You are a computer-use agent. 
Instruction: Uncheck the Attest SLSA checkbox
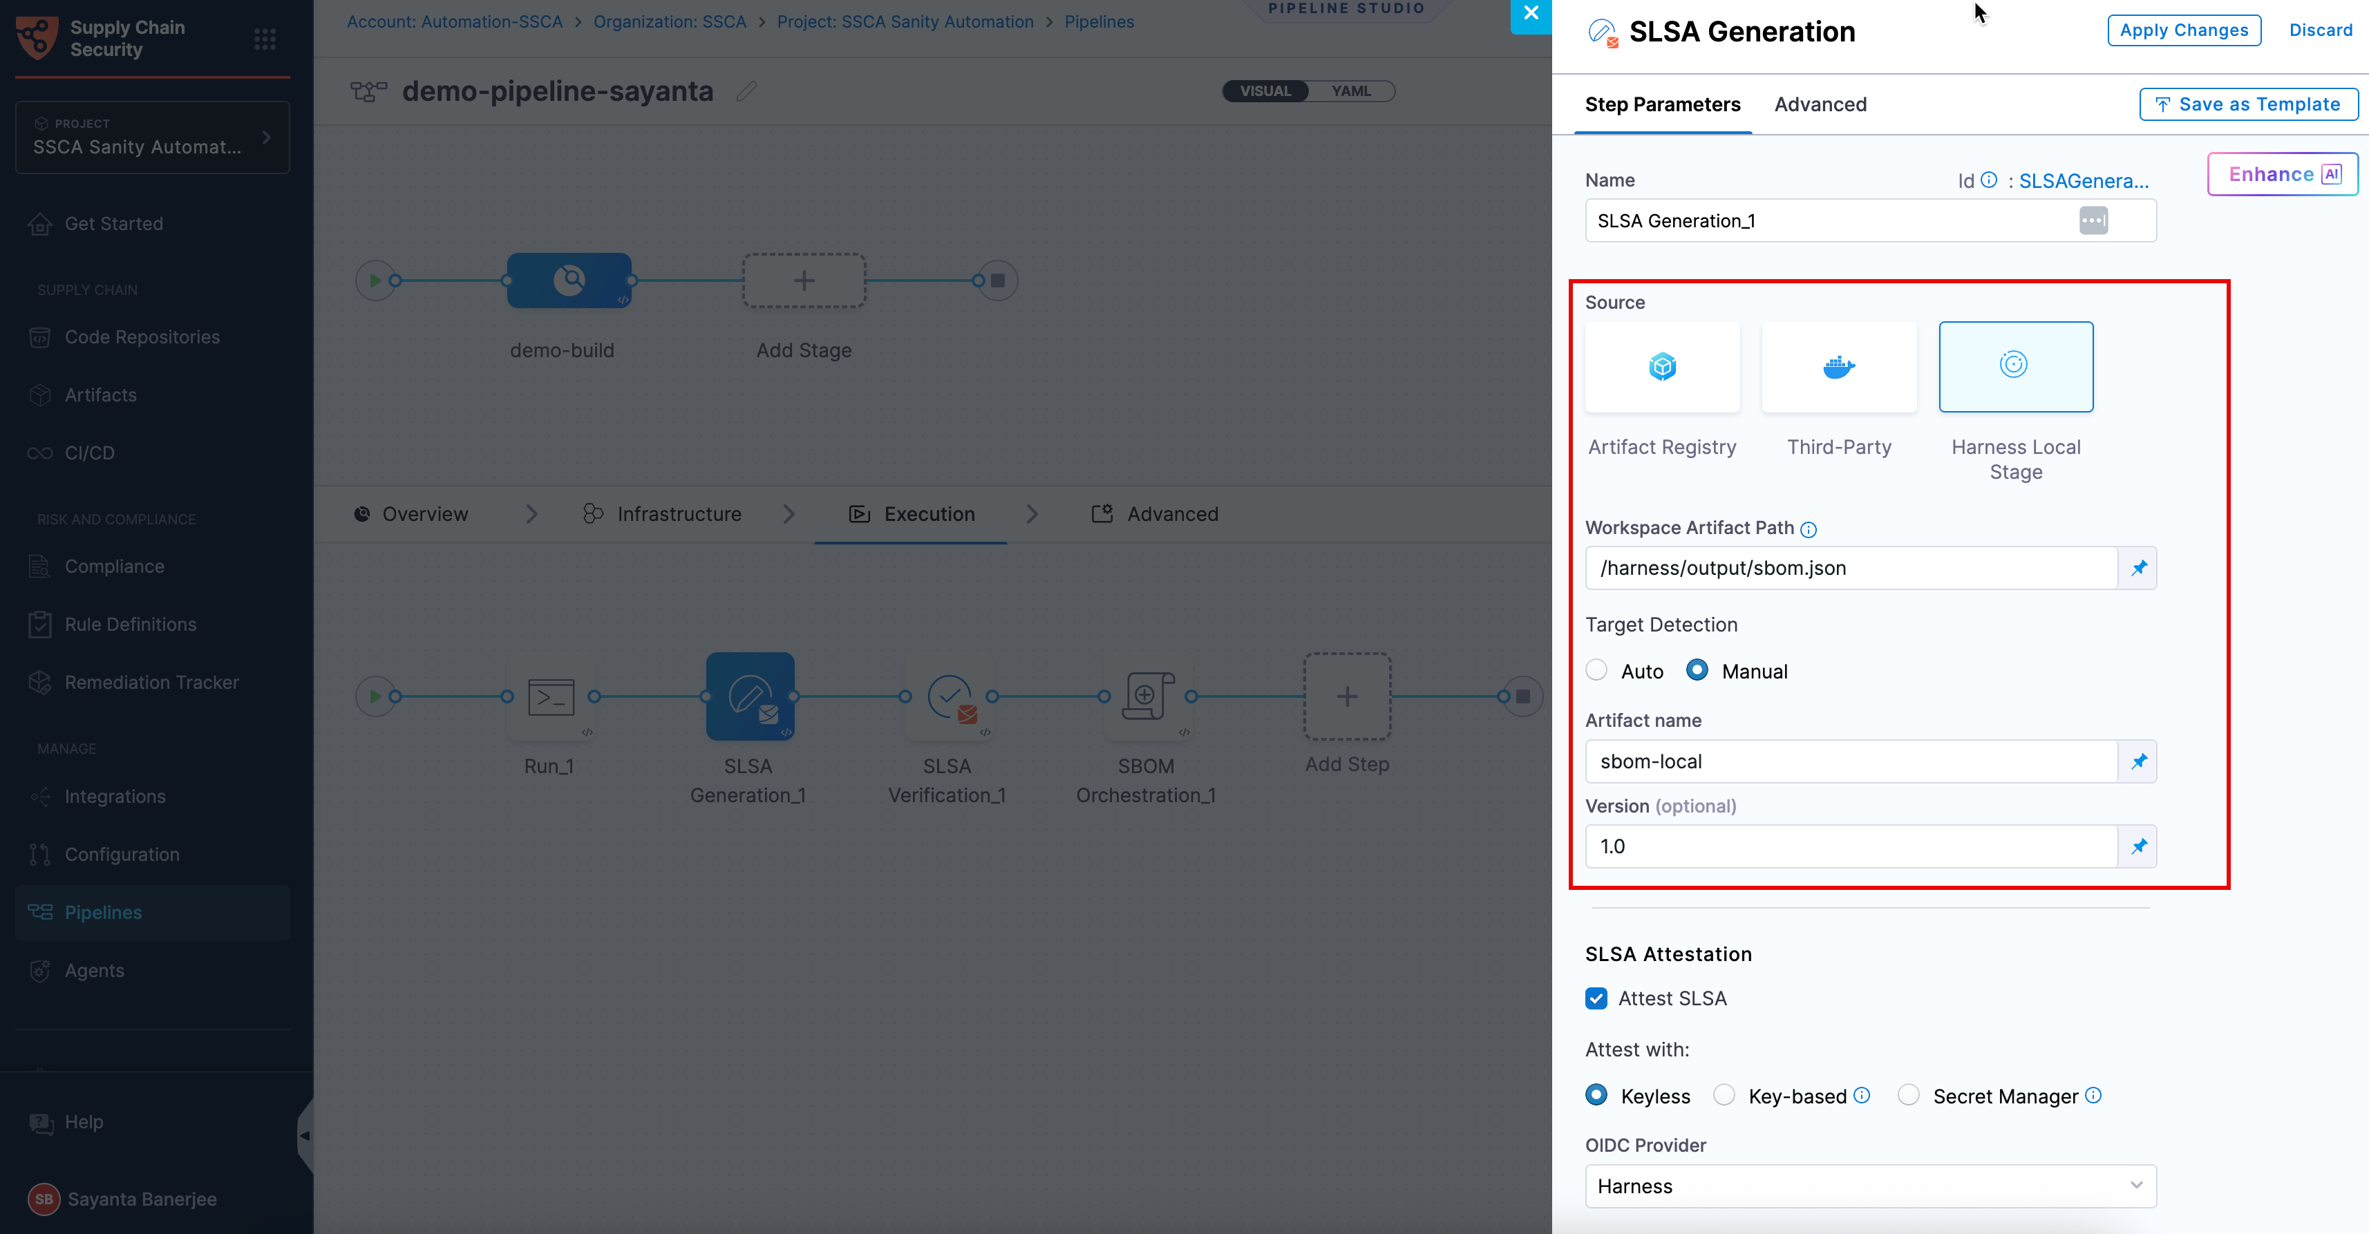pyautogui.click(x=1596, y=998)
